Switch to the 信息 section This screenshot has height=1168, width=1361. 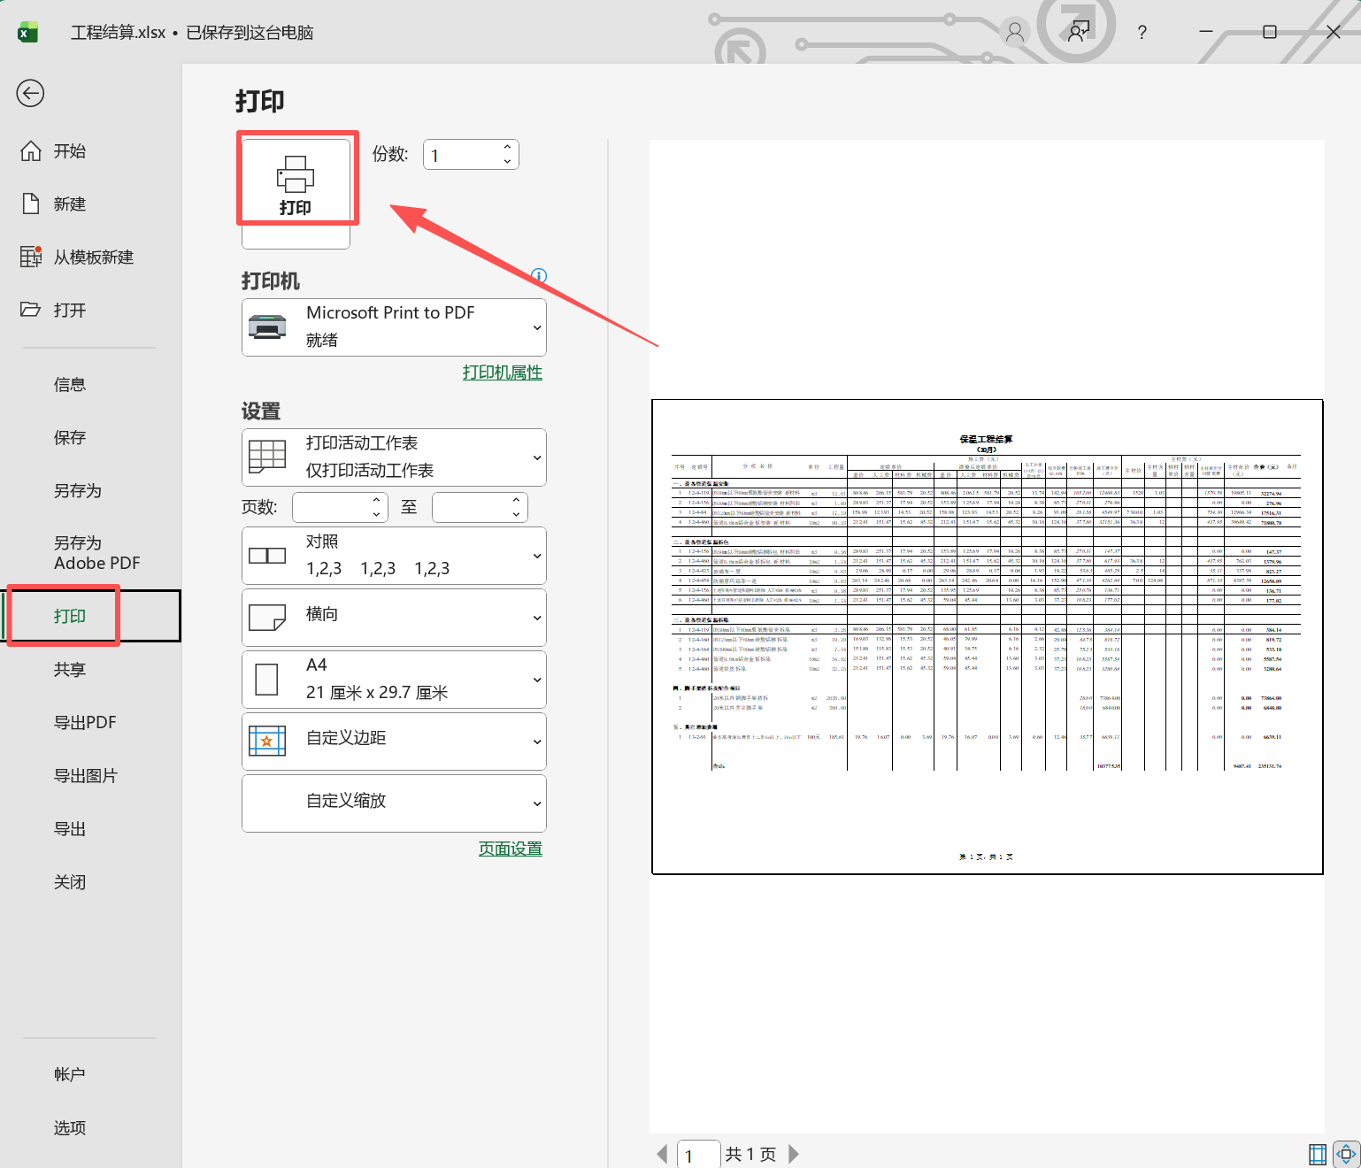[70, 384]
